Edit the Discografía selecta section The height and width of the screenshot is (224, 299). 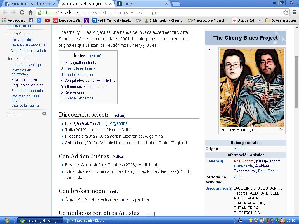point(119,115)
